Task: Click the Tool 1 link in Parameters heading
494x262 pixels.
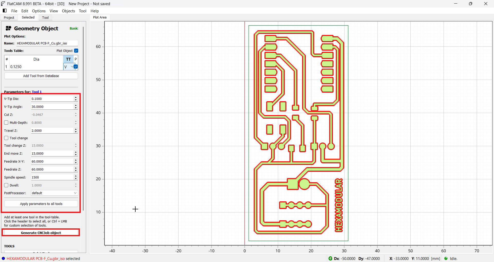Action: (37, 92)
